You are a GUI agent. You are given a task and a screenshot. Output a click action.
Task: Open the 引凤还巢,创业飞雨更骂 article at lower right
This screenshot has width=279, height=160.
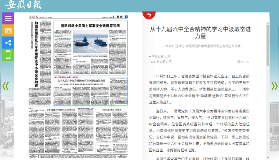(108, 110)
